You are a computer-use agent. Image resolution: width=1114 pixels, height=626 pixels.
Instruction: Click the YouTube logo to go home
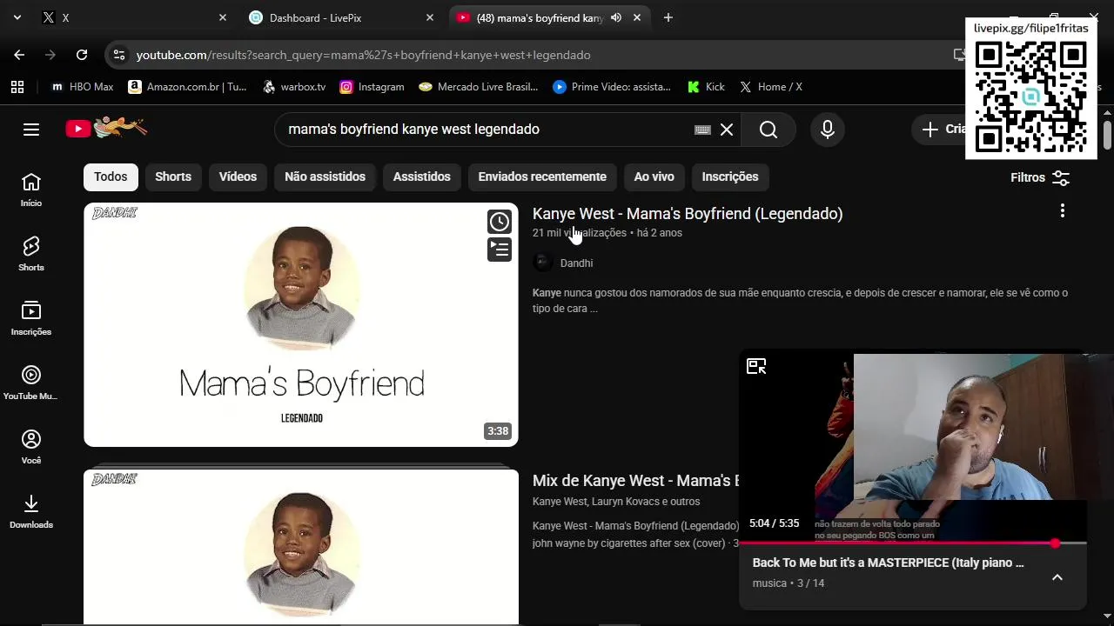[106, 129]
